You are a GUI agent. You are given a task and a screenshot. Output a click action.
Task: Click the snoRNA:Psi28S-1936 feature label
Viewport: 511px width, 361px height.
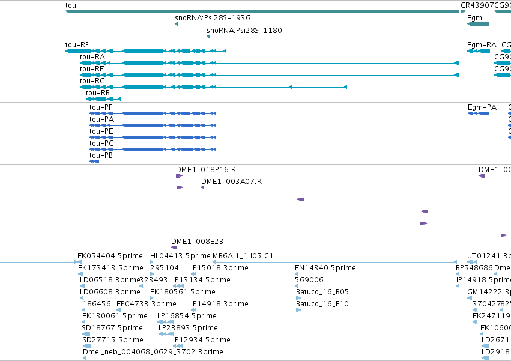pos(213,18)
